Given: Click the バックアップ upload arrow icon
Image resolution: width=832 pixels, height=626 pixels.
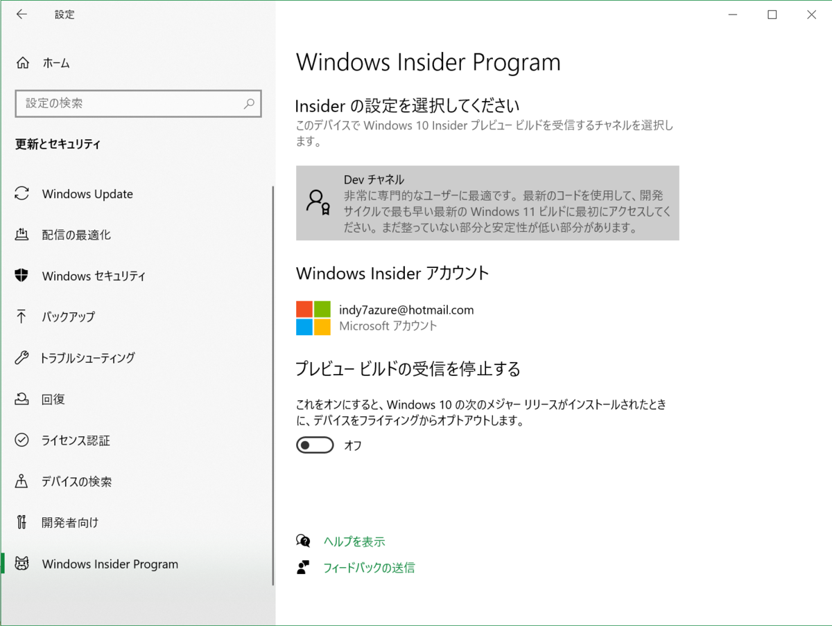Looking at the screenshot, I should (x=22, y=317).
